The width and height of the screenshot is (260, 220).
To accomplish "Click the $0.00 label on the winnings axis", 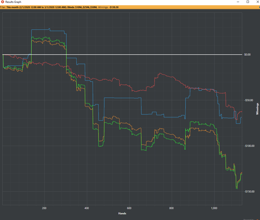I will pyautogui.click(x=247, y=54).
